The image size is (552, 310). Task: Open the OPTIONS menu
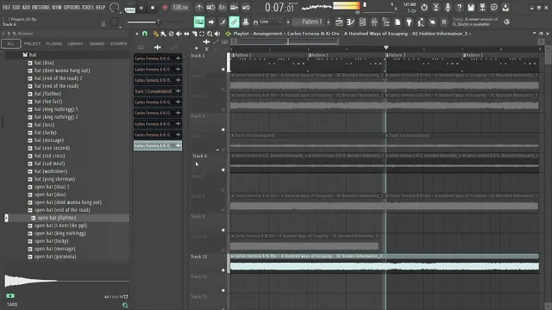tap(72, 8)
